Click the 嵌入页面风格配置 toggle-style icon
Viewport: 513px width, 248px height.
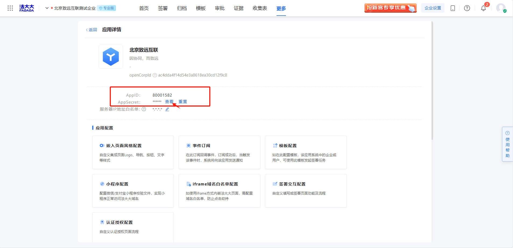tap(102, 145)
